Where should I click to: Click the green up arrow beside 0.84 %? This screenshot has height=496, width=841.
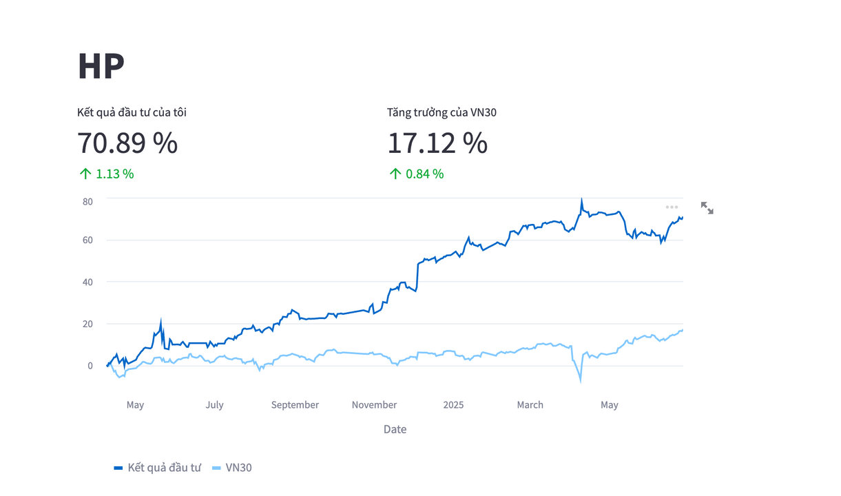click(395, 174)
